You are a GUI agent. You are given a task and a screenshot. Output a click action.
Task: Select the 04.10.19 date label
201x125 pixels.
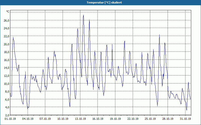[28, 119]
